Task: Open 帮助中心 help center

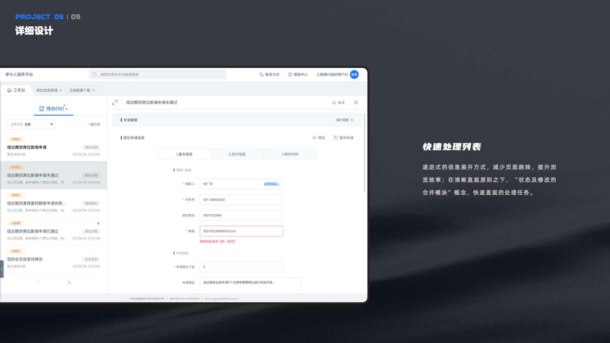Action: coord(298,75)
